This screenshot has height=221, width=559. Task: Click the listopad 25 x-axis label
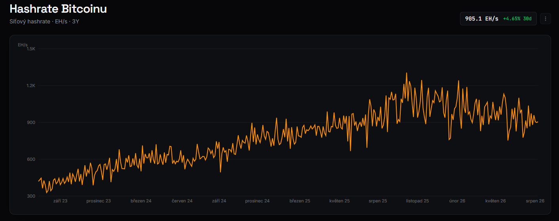(x=417, y=201)
